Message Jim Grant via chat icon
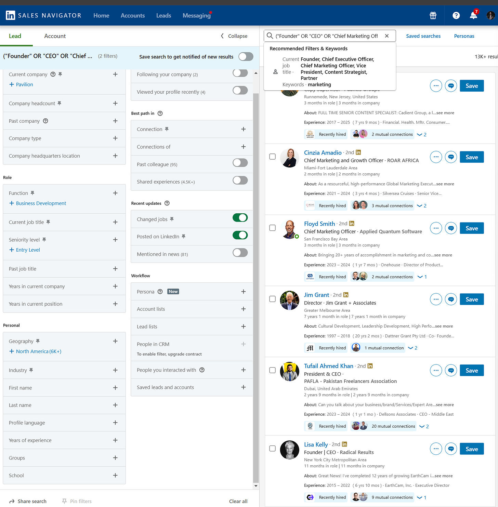This screenshot has height=507, width=498. [x=451, y=299]
